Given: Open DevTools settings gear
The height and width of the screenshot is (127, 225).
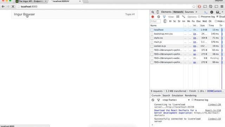Looking at the screenshot, I should coord(212,12).
